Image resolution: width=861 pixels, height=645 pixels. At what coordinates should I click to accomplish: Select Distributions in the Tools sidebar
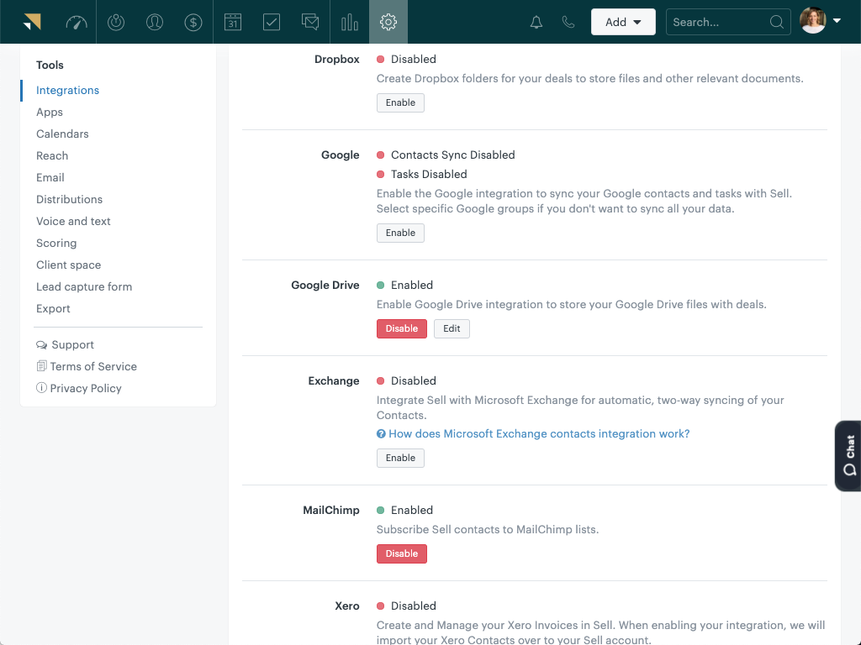(69, 200)
